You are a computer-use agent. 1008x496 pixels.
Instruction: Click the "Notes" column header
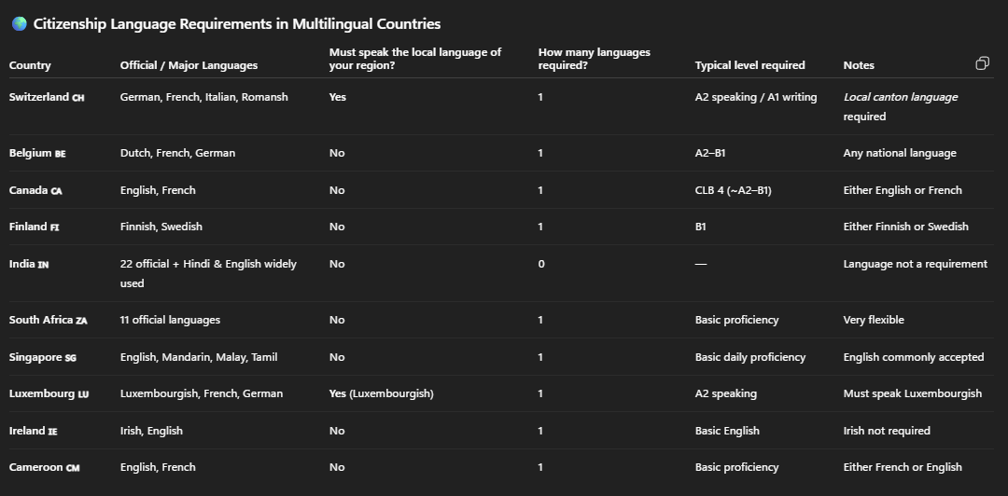click(859, 65)
